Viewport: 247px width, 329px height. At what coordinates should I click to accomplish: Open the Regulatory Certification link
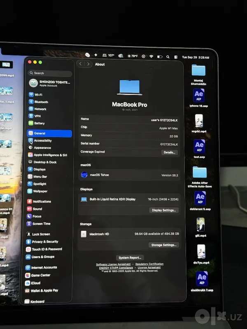149,264
